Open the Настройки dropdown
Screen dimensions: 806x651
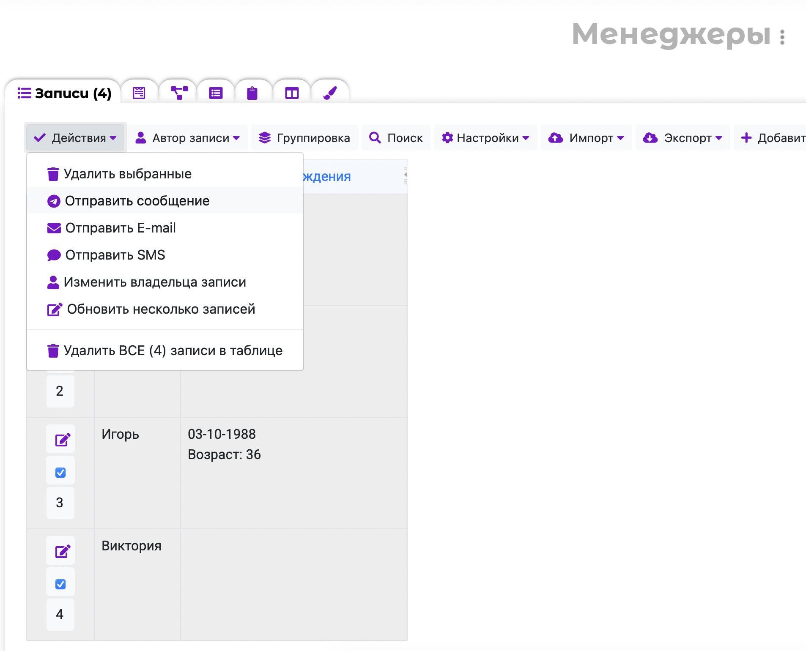(x=485, y=138)
